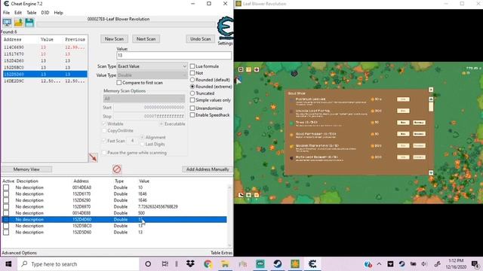Click the floppy disk save table icon
The width and height of the screenshot is (483, 271).
click(x=29, y=23)
